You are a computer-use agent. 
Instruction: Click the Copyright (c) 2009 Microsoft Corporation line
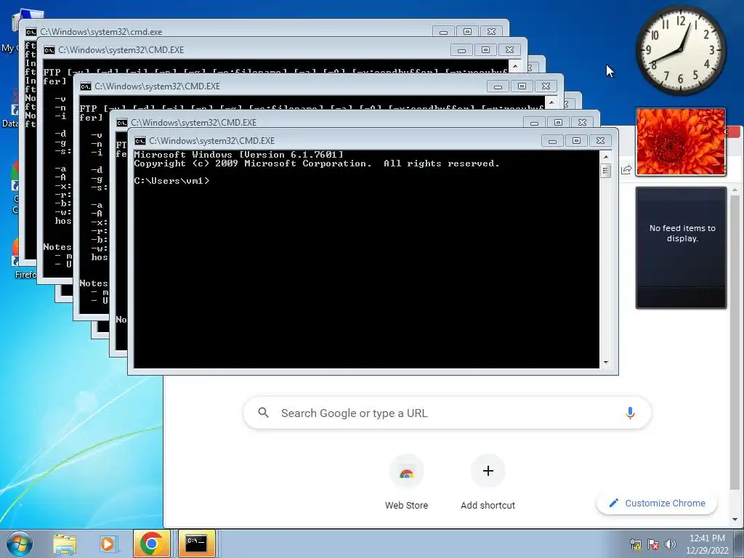click(x=317, y=163)
